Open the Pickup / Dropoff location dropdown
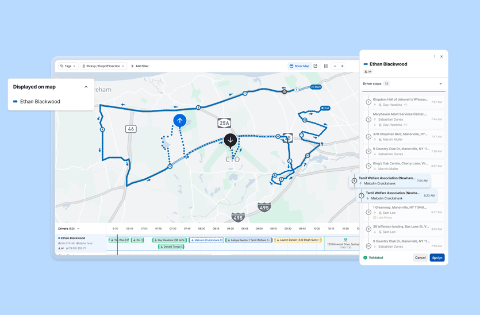 click(103, 66)
